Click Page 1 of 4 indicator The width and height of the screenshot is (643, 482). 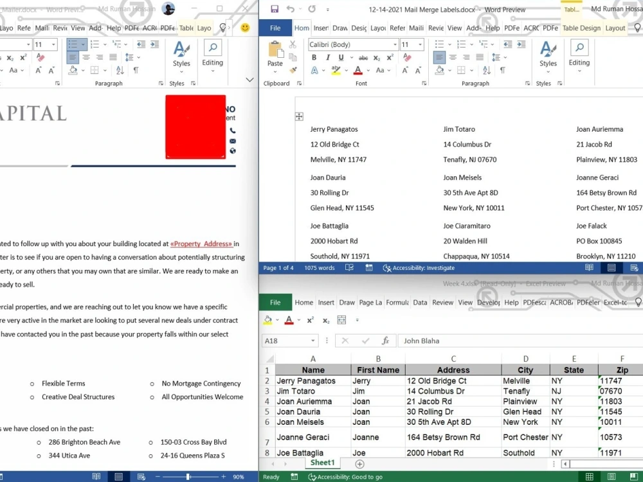278,268
